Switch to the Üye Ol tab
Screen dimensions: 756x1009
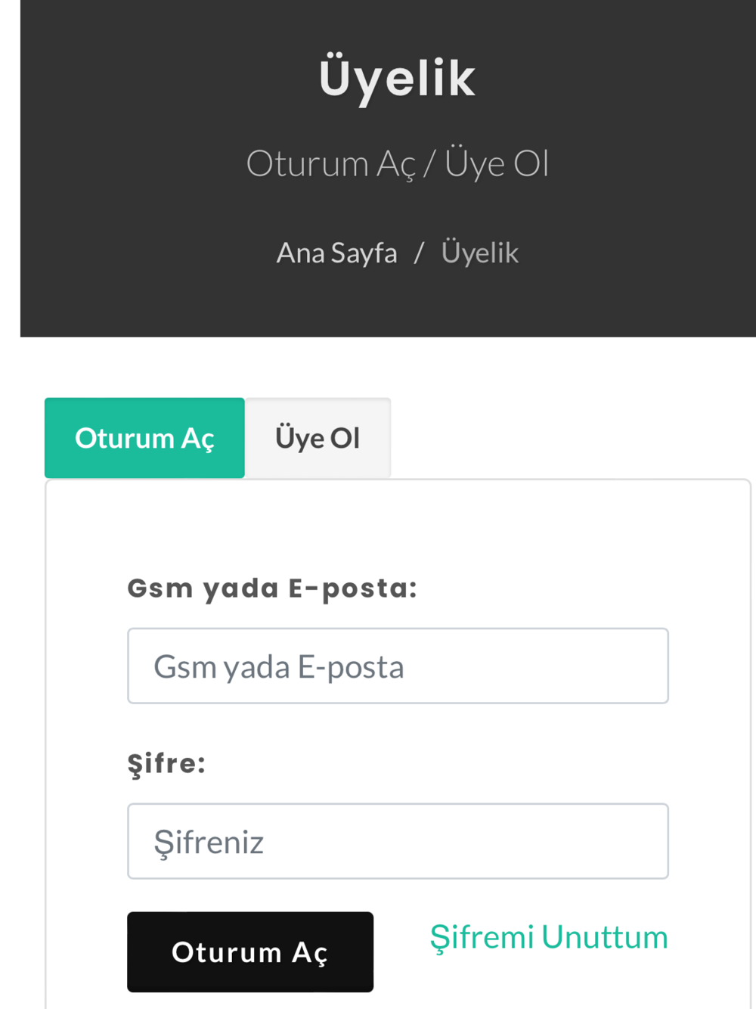(318, 438)
